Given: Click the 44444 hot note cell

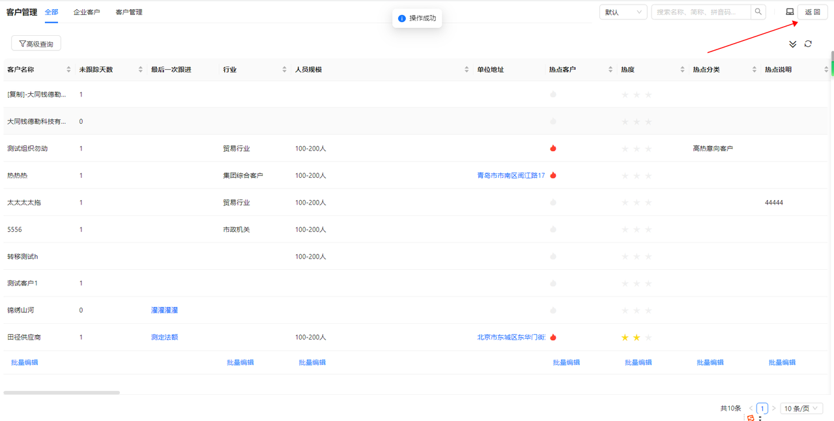Looking at the screenshot, I should [x=774, y=202].
